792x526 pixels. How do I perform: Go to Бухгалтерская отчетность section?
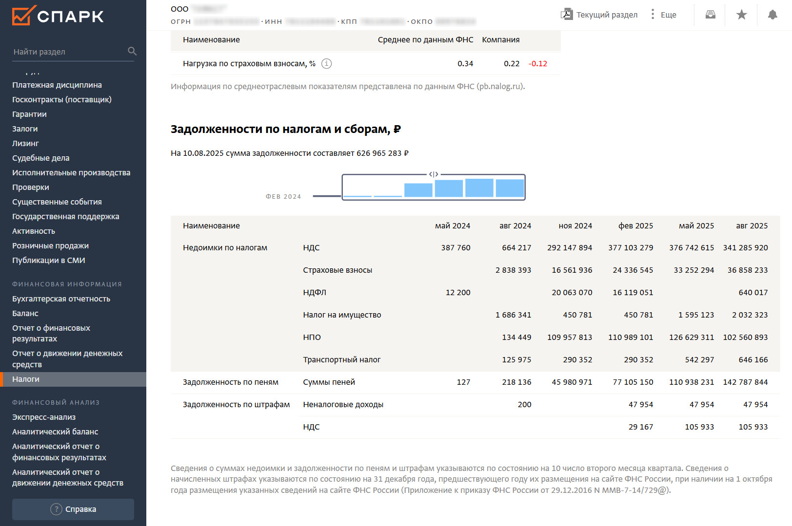pos(61,299)
